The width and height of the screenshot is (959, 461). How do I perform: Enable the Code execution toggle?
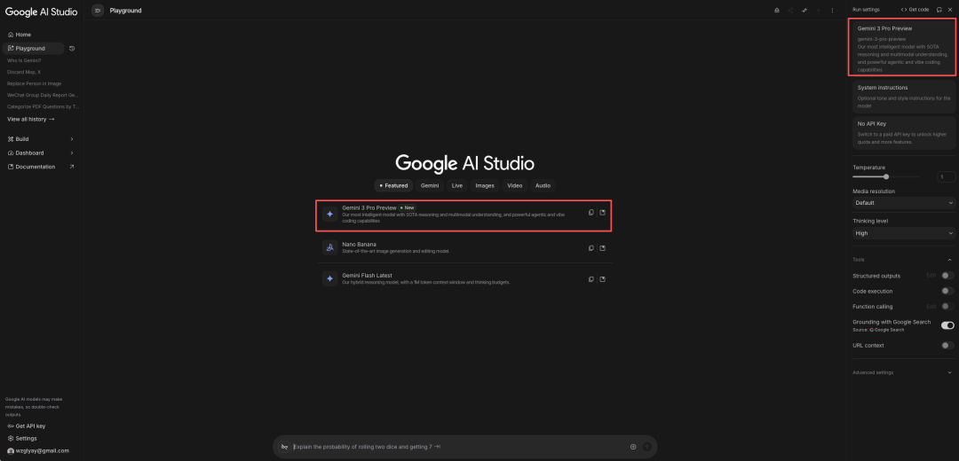tap(947, 291)
